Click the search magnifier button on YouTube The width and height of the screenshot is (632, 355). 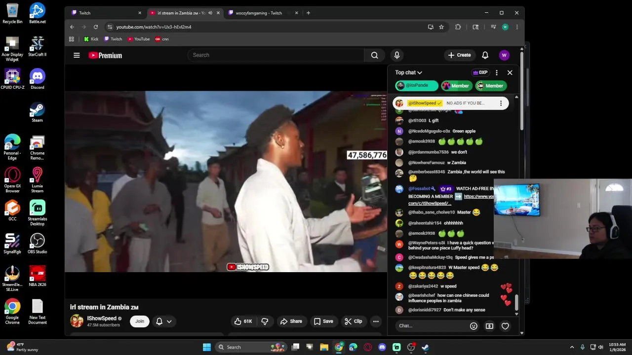375,55
